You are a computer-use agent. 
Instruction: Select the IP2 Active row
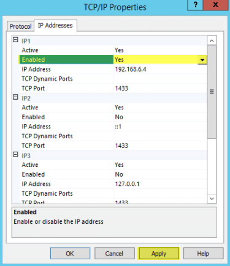(x=113, y=108)
